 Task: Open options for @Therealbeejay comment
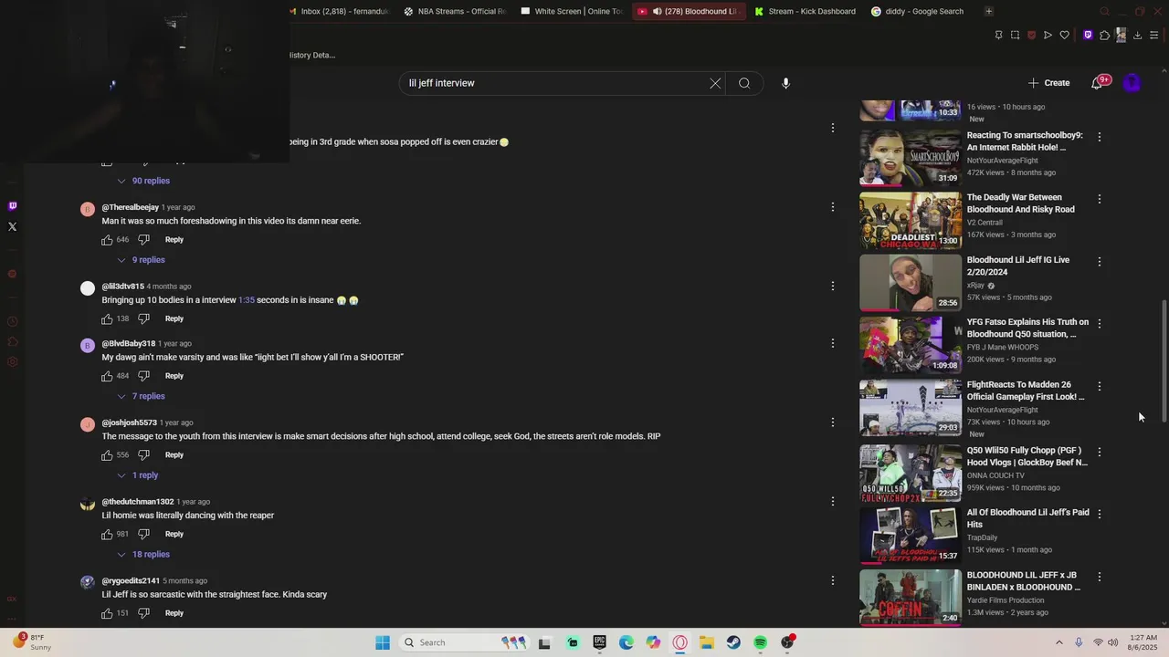[x=832, y=207]
